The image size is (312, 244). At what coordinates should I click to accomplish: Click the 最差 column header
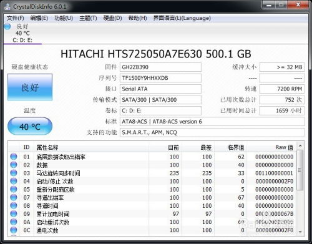[198, 147]
